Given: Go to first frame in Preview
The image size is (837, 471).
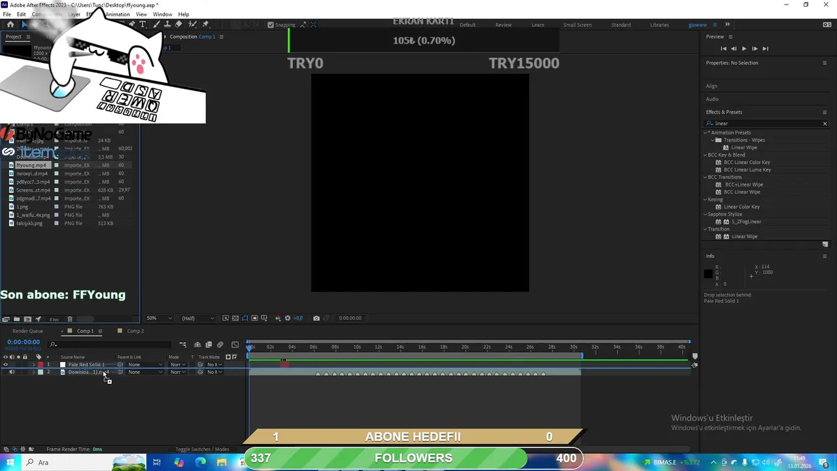Looking at the screenshot, I should [723, 48].
